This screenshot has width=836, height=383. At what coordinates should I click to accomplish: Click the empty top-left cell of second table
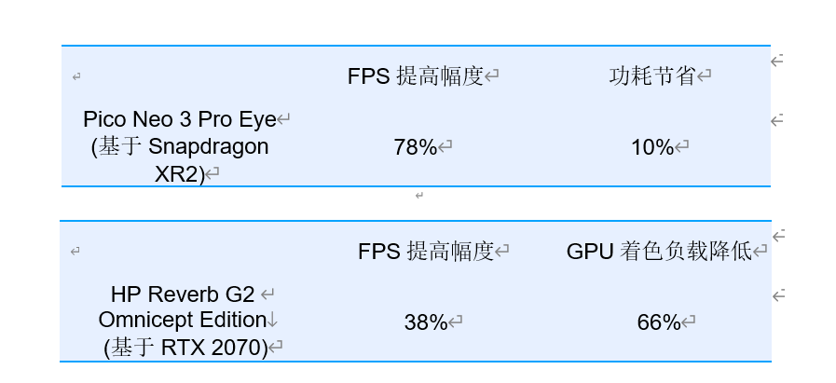pyautogui.click(x=75, y=252)
